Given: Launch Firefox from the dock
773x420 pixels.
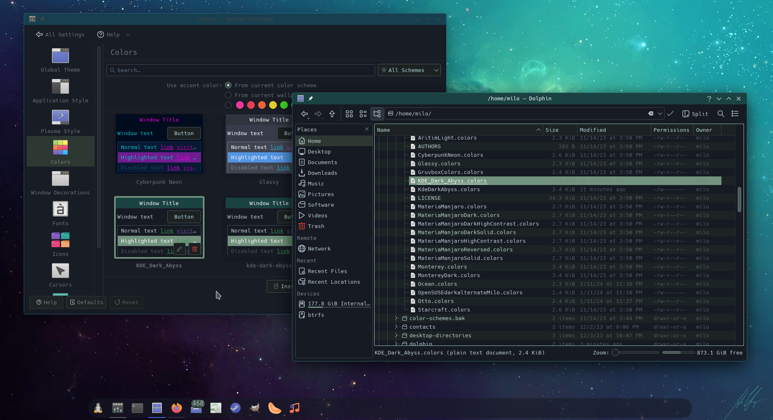Looking at the screenshot, I should coord(177,408).
